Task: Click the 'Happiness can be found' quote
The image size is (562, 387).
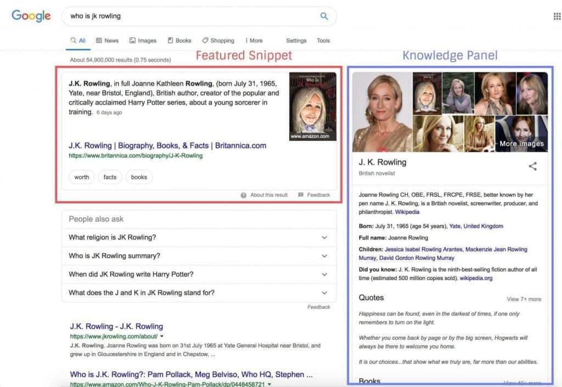Action: 439,318
